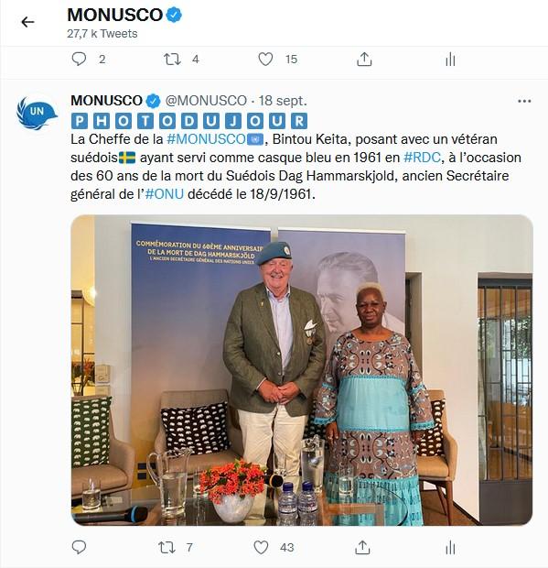
Task: Share the Photo du Jour tweet
Action: point(362,547)
